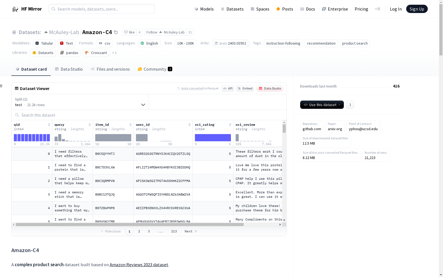Click the item_id lengths histogram bar

[x=113, y=138]
